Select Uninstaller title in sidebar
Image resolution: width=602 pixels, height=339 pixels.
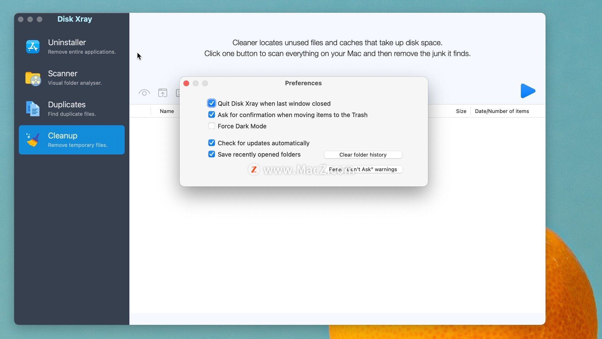coord(67,42)
